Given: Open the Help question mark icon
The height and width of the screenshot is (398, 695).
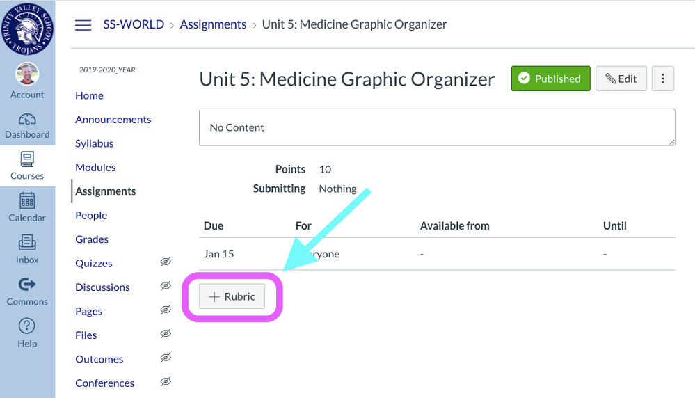Looking at the screenshot, I should pos(27,326).
